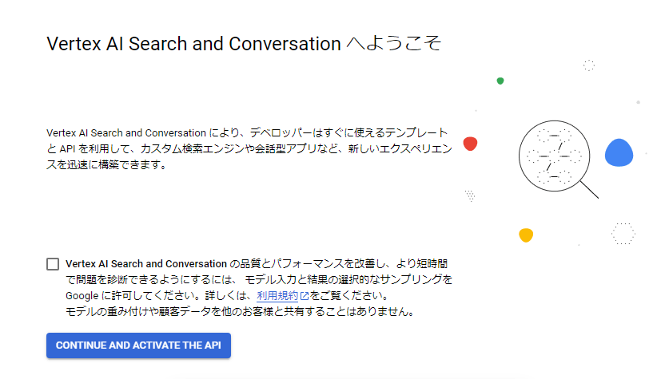The height and width of the screenshot is (379, 665).
Task: Click the sentence モデルの重み付けや顧客データを他のお客様と共有することはありません
Action: (x=240, y=312)
